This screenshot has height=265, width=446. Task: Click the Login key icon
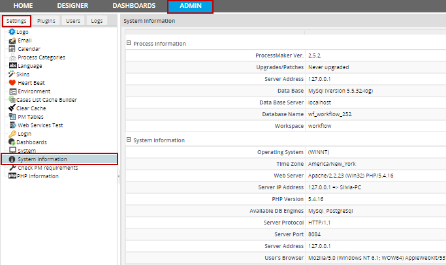[12, 134]
